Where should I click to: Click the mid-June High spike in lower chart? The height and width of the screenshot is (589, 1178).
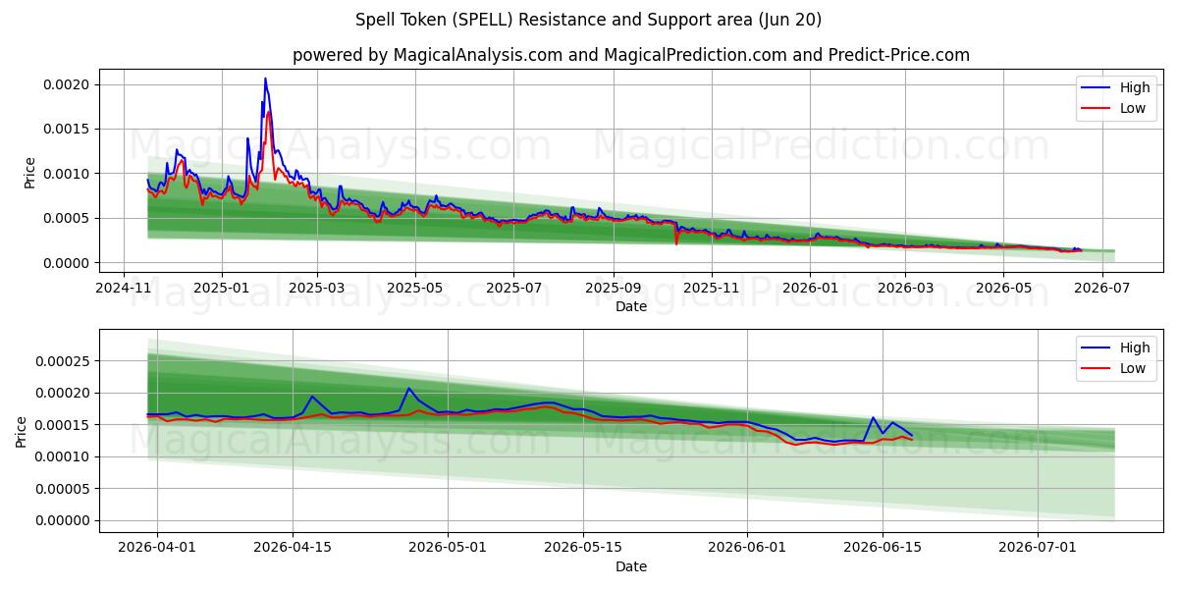pyautogui.click(x=873, y=417)
